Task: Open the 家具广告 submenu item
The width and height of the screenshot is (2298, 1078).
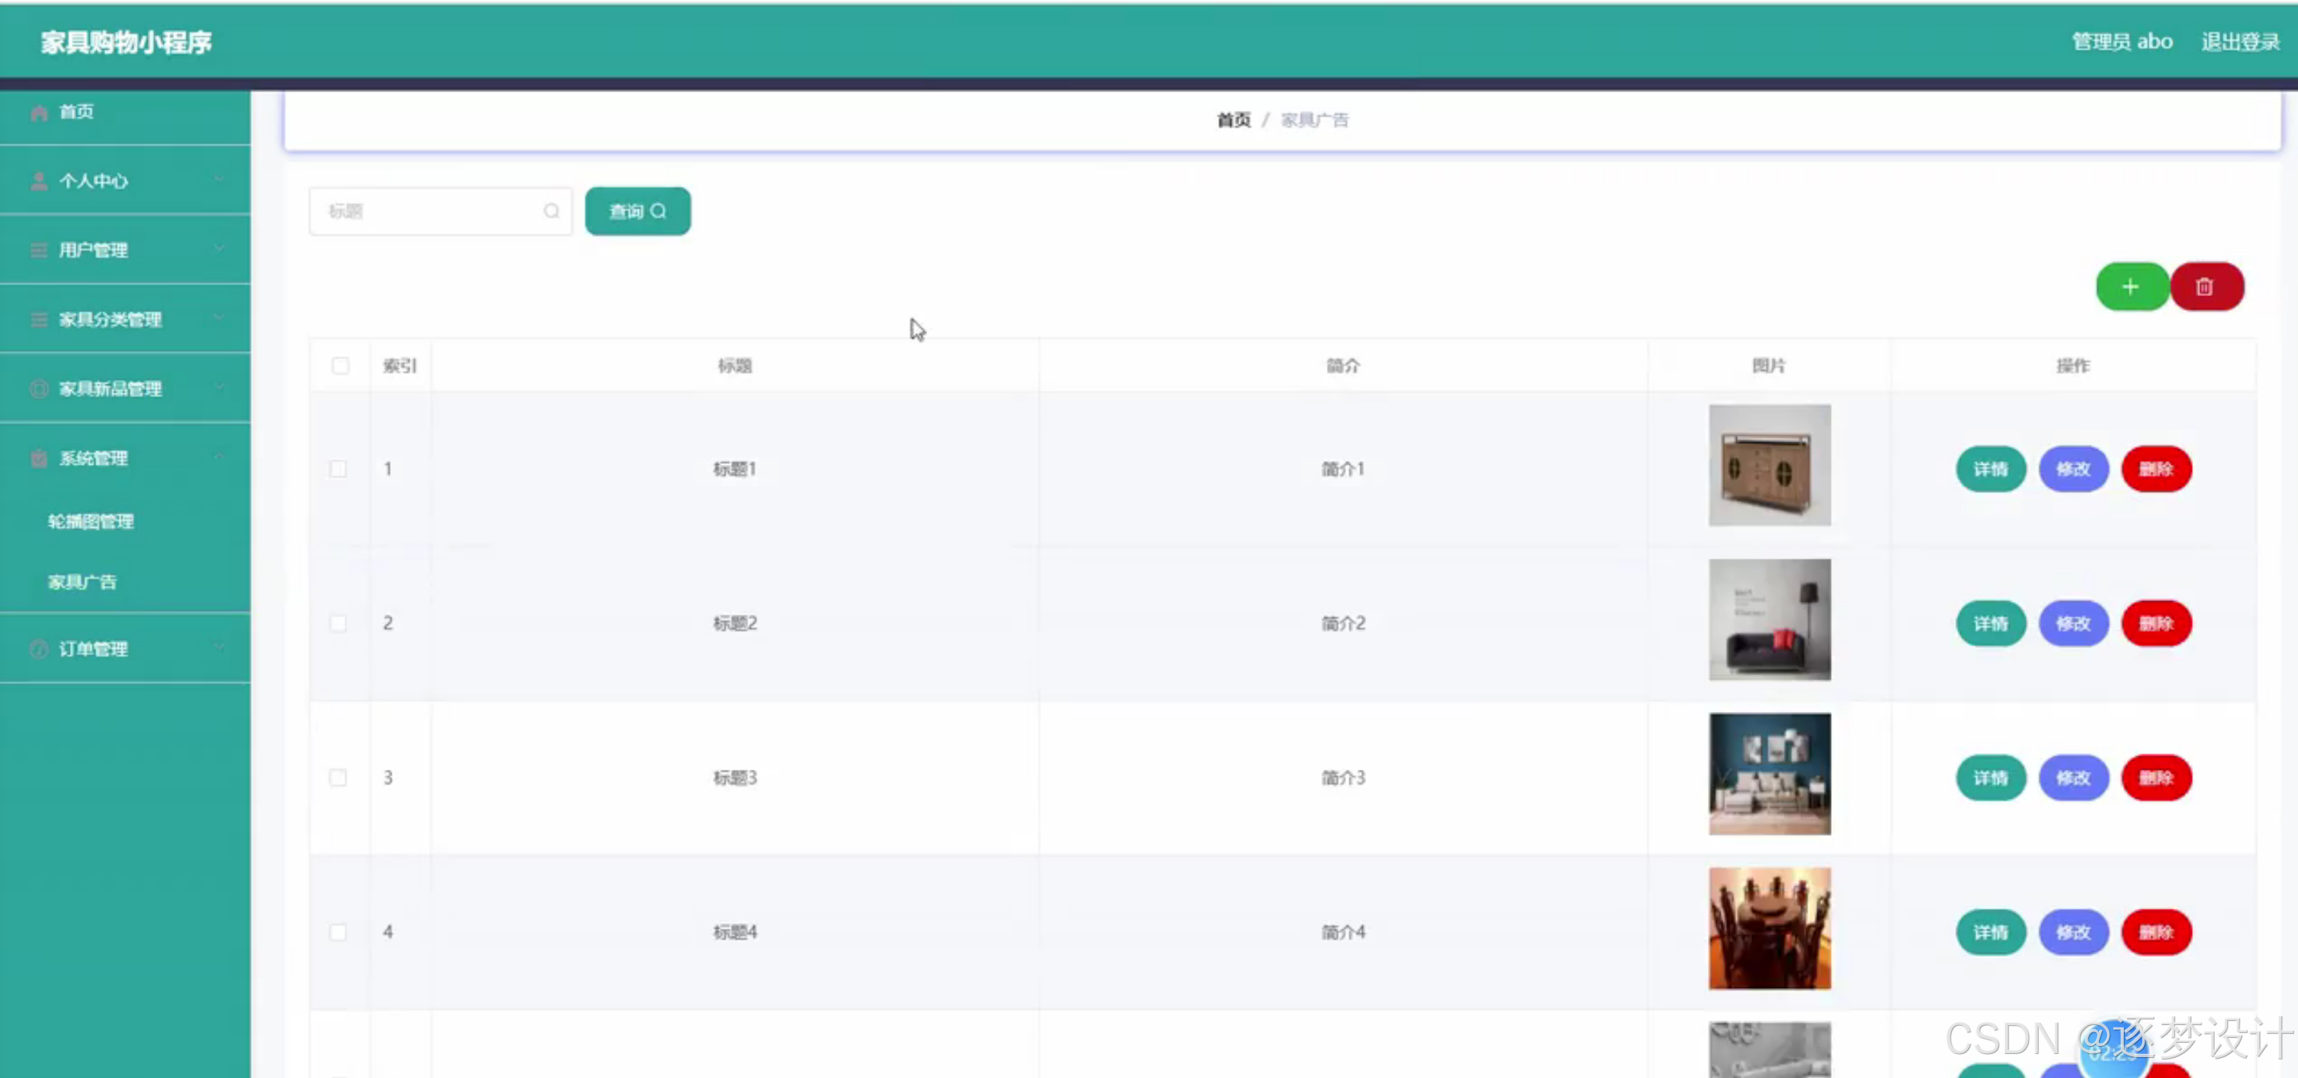Action: [x=82, y=582]
